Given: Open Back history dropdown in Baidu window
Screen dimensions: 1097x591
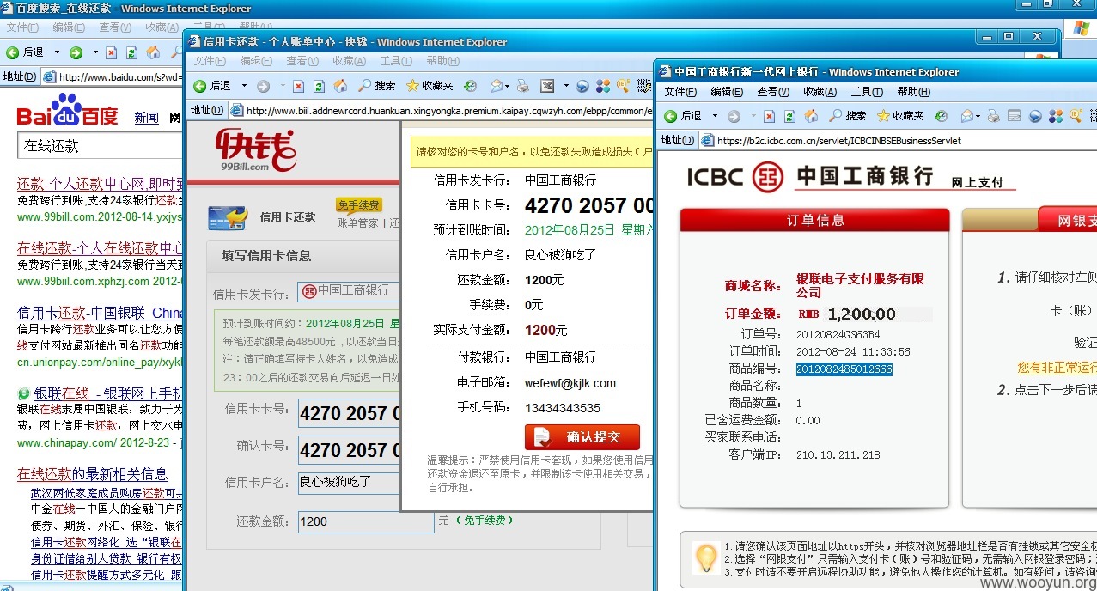Looking at the screenshot, I should pyautogui.click(x=56, y=52).
